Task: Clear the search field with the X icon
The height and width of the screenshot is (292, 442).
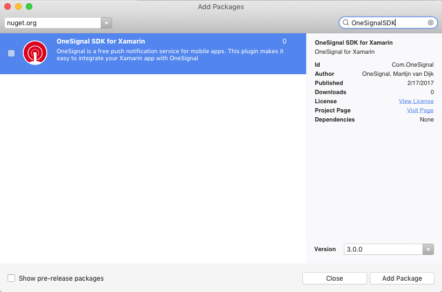Action: 431,23
